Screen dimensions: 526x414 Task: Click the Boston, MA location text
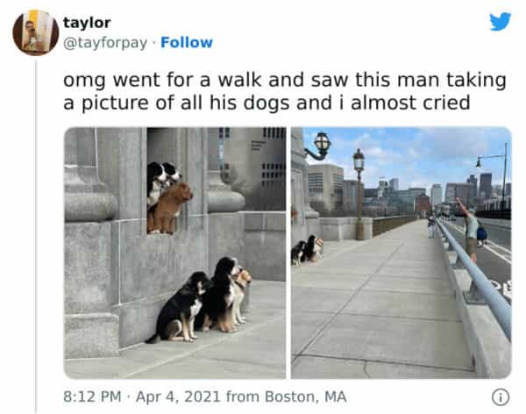(x=306, y=396)
